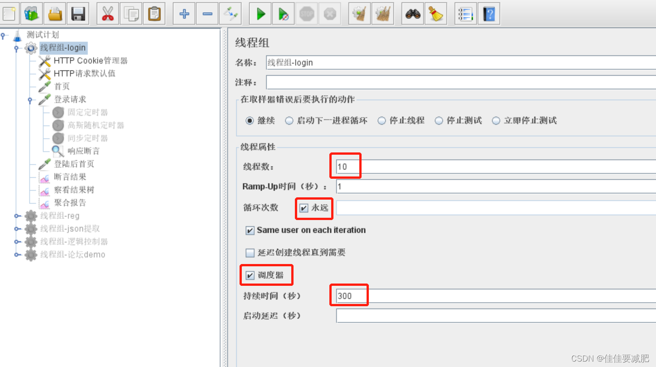Click the 名称 input field

pos(460,63)
